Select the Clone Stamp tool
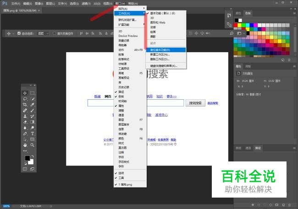298x209 pixels. (25, 116)
